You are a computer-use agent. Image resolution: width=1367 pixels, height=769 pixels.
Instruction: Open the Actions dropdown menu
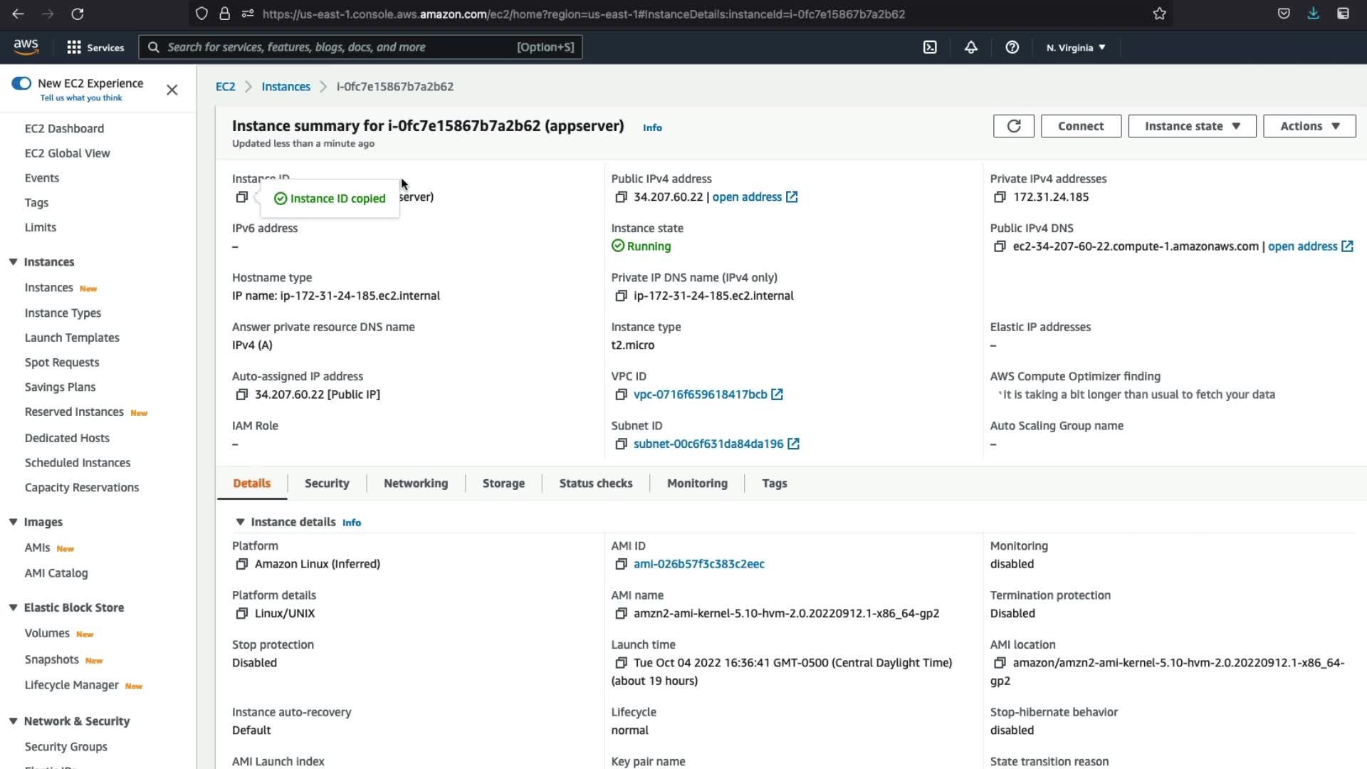pos(1309,126)
